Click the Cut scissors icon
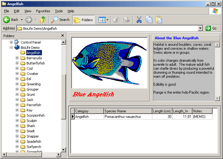223x159 pixels. (139, 20)
